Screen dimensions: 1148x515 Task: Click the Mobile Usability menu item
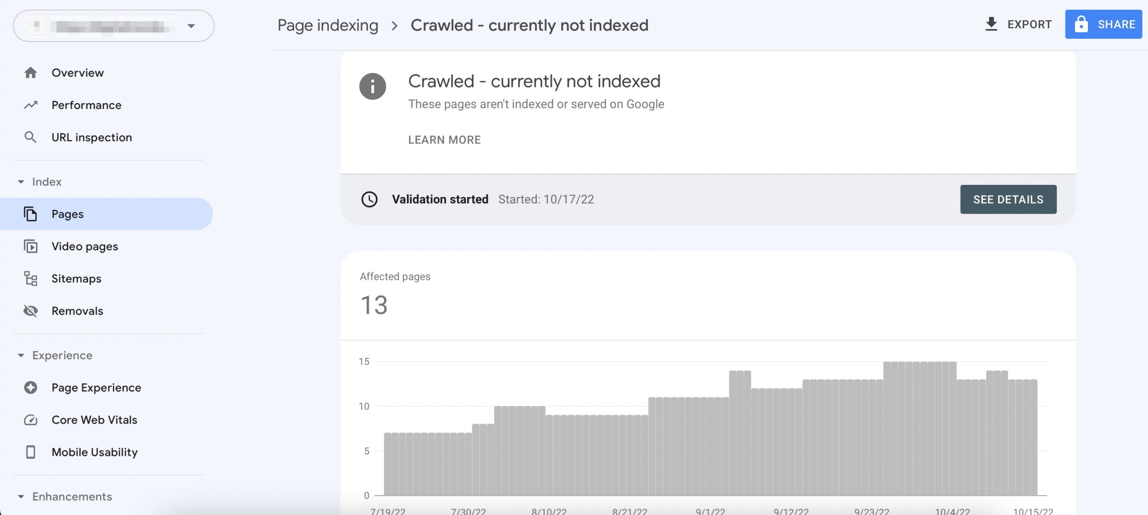95,452
